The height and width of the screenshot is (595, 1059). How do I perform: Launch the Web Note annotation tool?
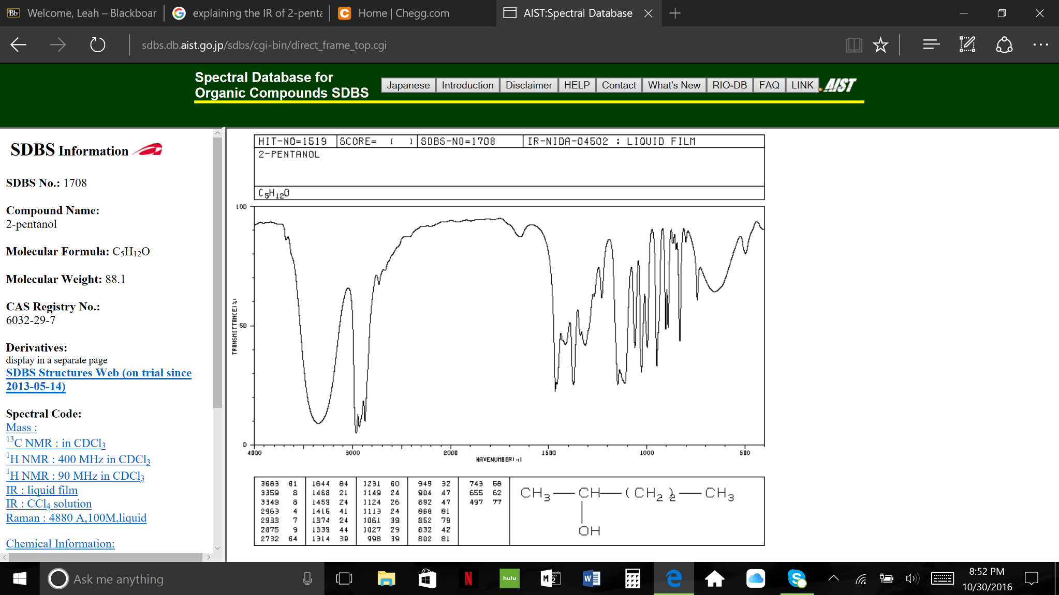[x=967, y=45]
